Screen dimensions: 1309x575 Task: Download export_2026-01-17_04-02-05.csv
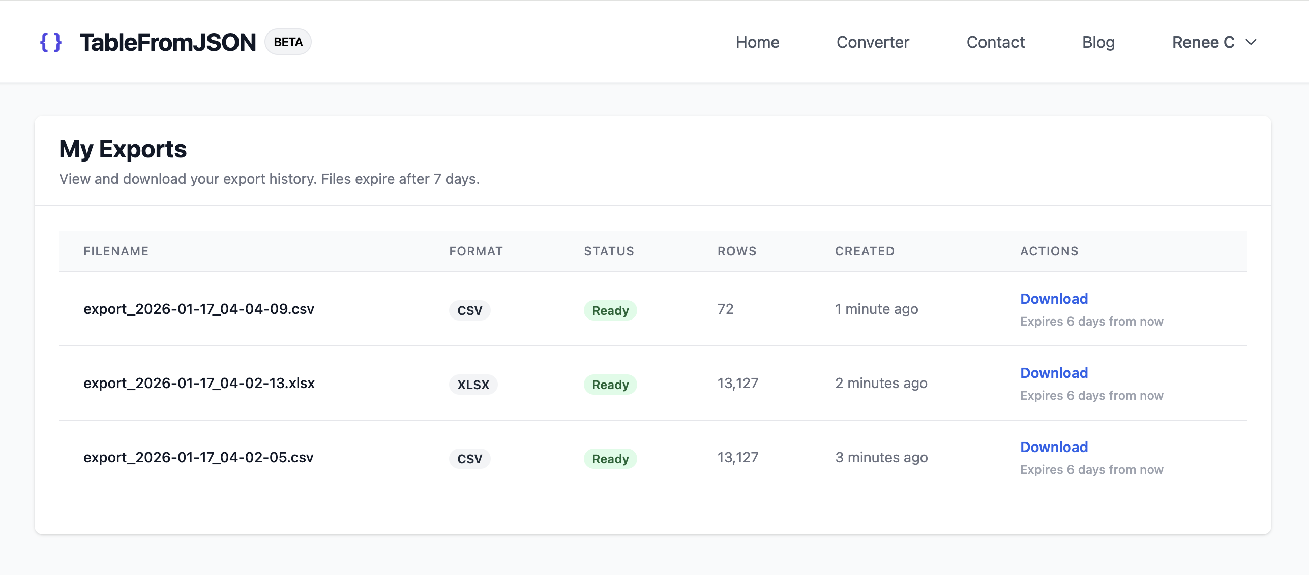click(x=1054, y=447)
